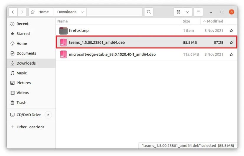Click the music note icon next to Music
The height and width of the screenshot is (156, 244).
[x=12, y=73]
